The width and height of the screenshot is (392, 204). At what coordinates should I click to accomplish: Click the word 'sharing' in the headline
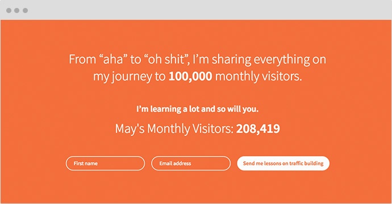click(x=231, y=60)
